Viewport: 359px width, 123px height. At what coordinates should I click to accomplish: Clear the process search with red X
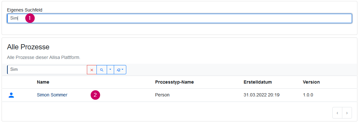click(x=92, y=70)
